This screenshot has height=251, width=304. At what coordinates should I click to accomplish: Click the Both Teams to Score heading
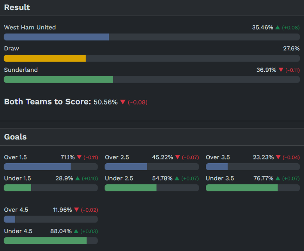48,102
